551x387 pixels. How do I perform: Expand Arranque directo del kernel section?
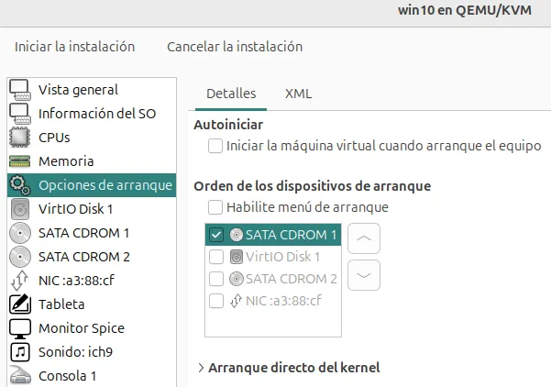click(x=201, y=368)
